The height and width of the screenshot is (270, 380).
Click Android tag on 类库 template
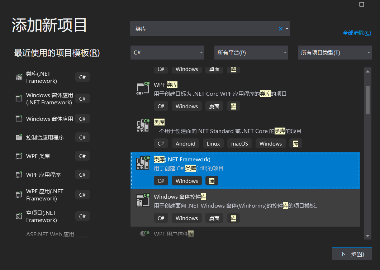coord(185,143)
